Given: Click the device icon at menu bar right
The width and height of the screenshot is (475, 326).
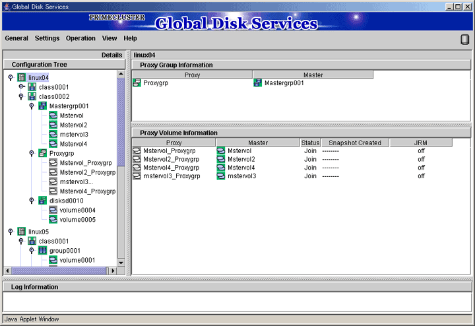Looking at the screenshot, I should coord(464,40).
